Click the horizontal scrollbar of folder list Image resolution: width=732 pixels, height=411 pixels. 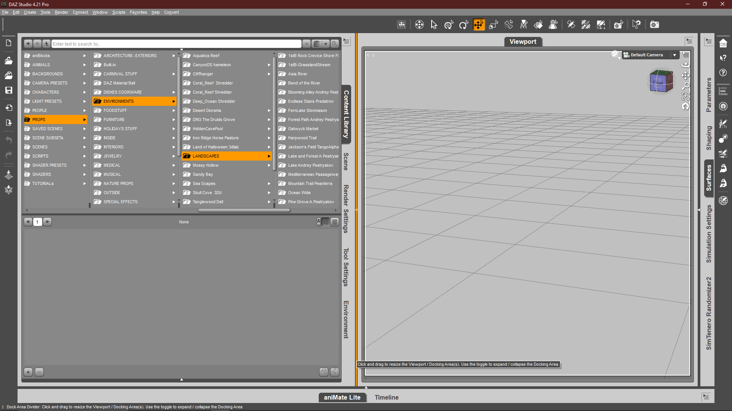tap(244, 210)
